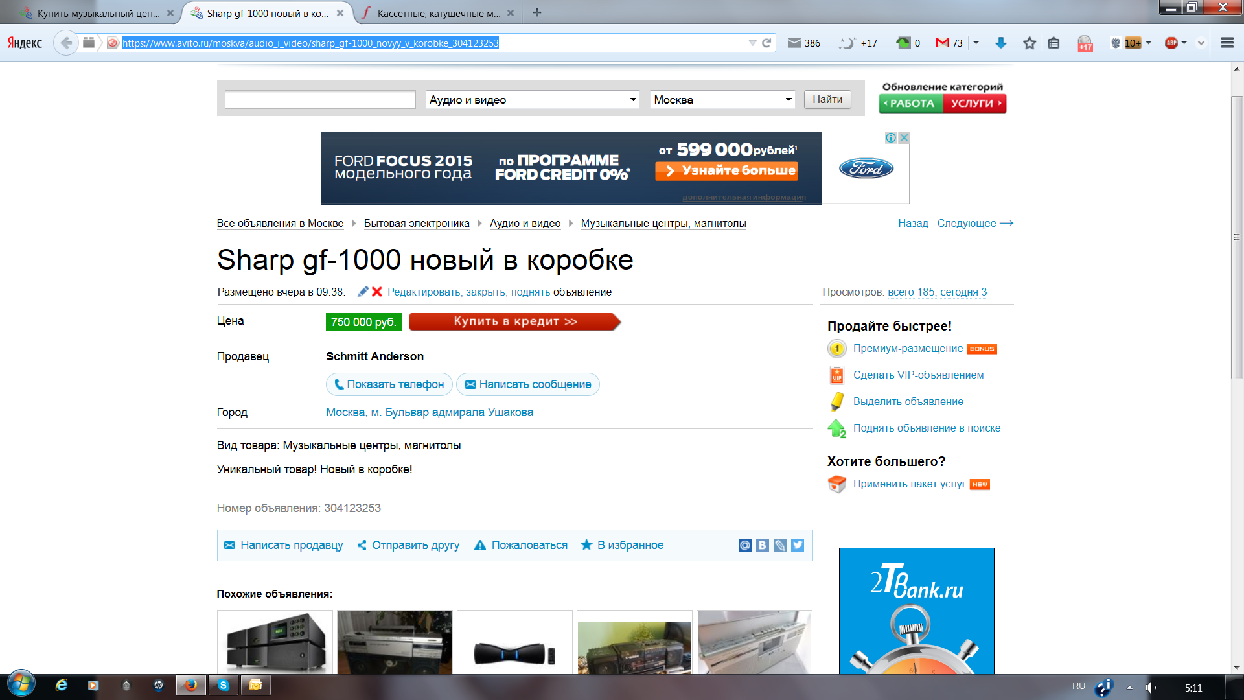Open the Москва city dropdown
The width and height of the screenshot is (1244, 700).
(722, 100)
